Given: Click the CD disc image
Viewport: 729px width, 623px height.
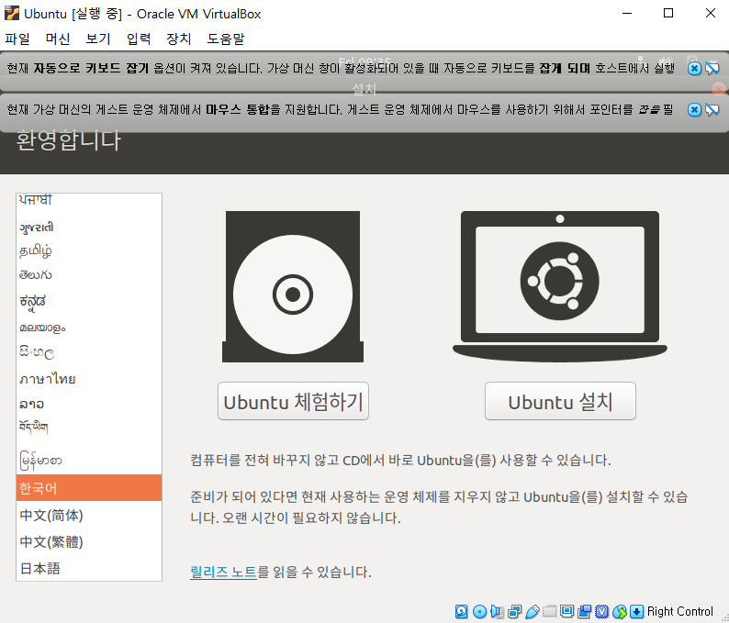Looking at the screenshot, I should tap(293, 286).
